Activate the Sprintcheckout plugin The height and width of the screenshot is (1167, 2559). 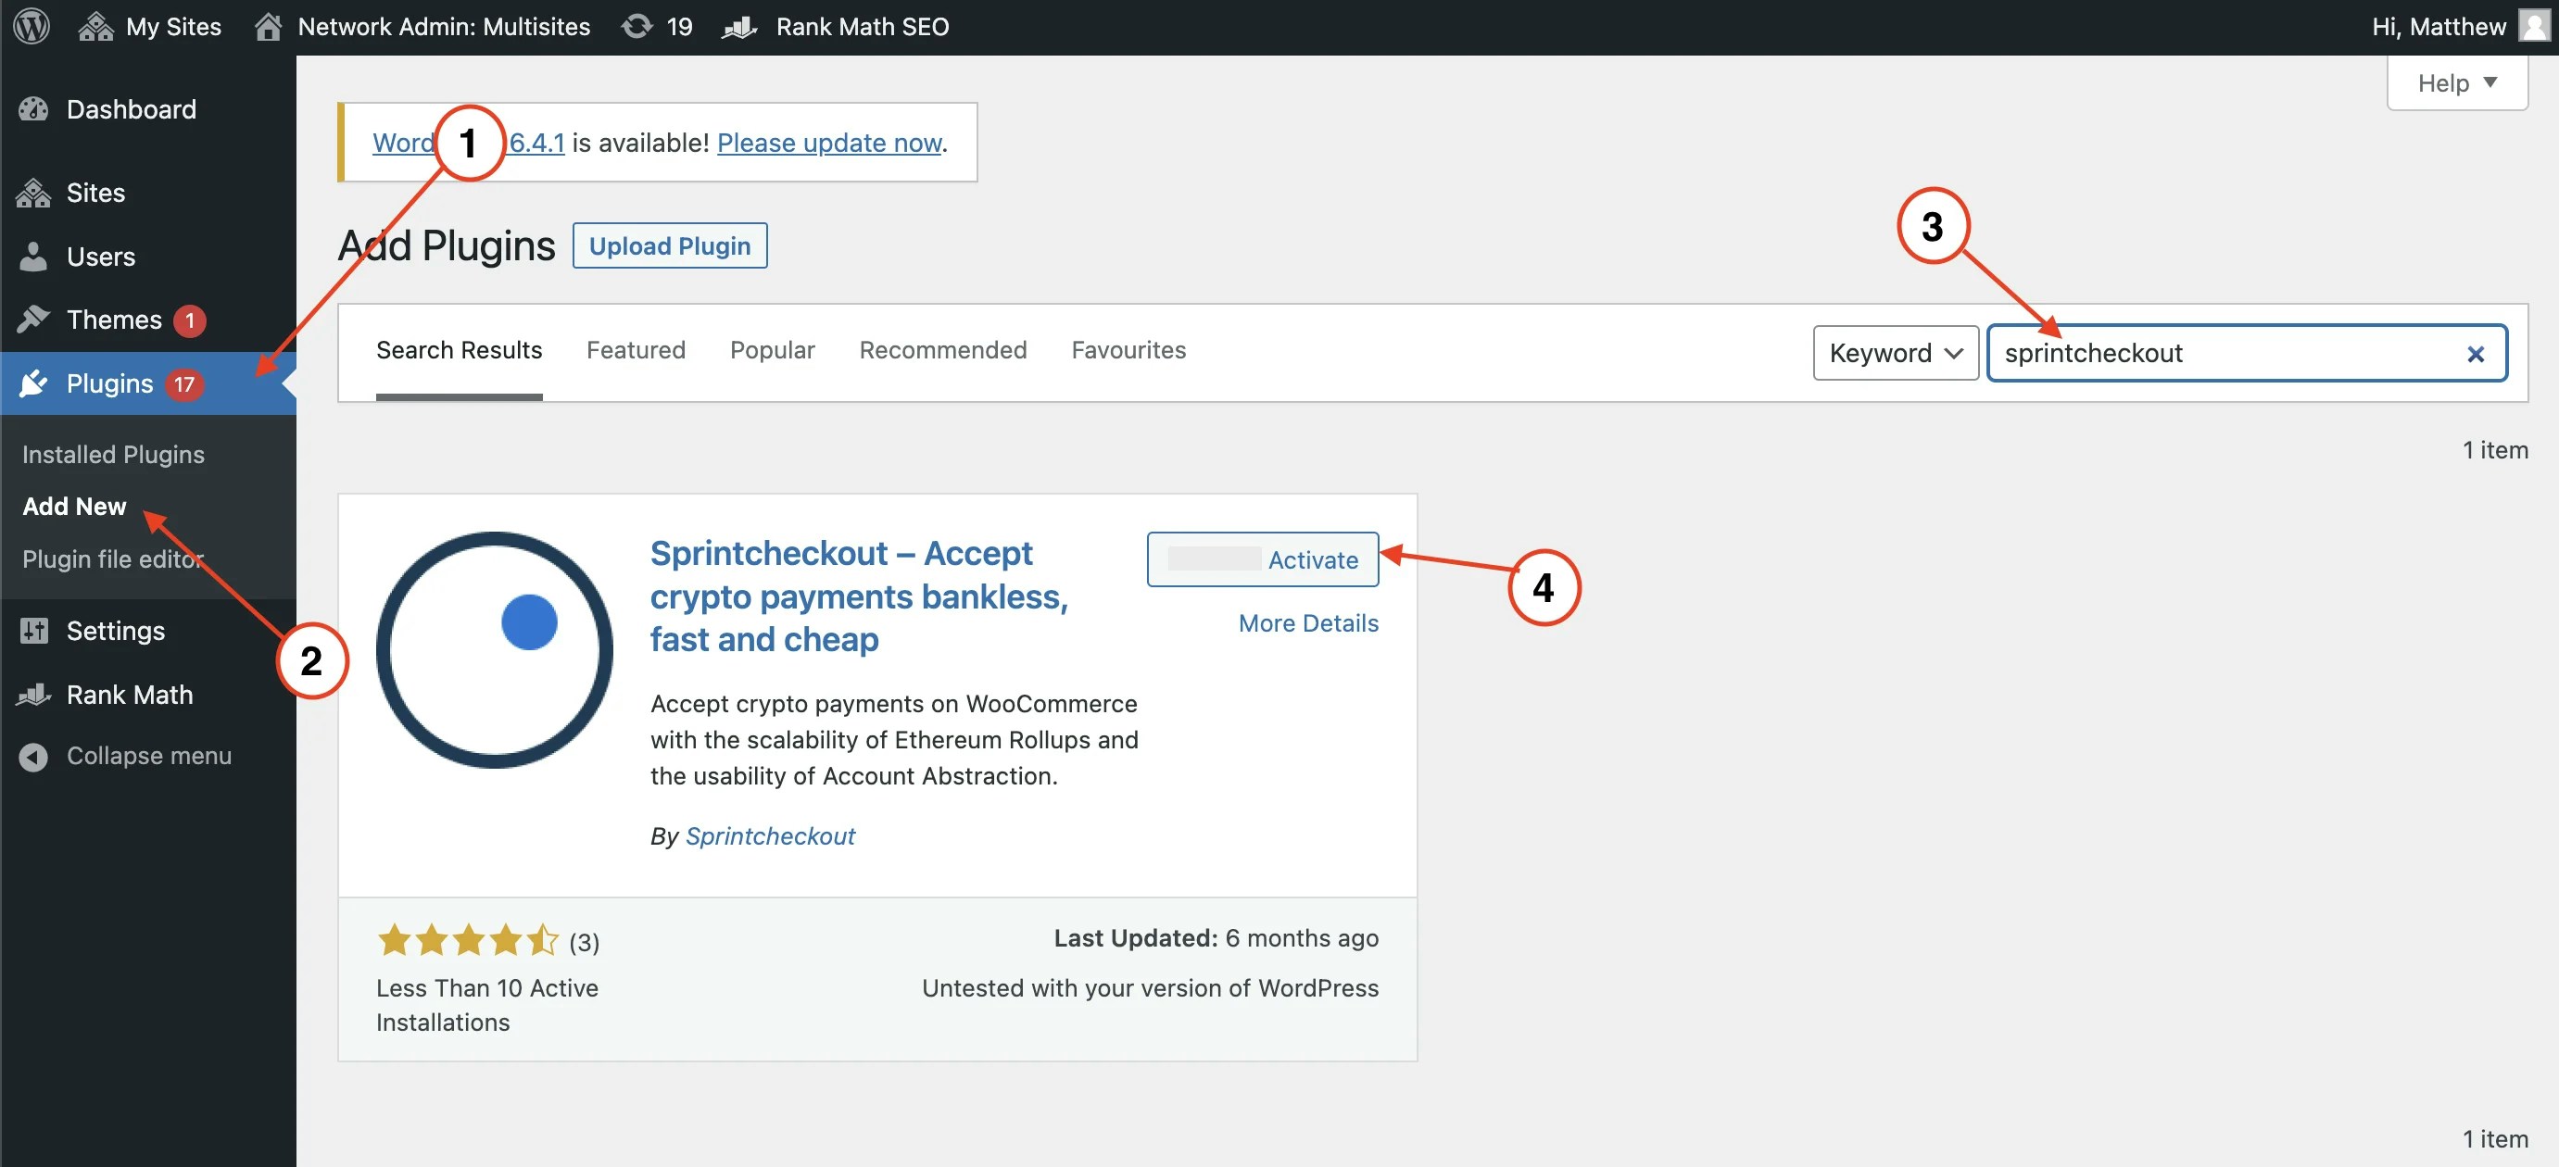click(x=1262, y=559)
